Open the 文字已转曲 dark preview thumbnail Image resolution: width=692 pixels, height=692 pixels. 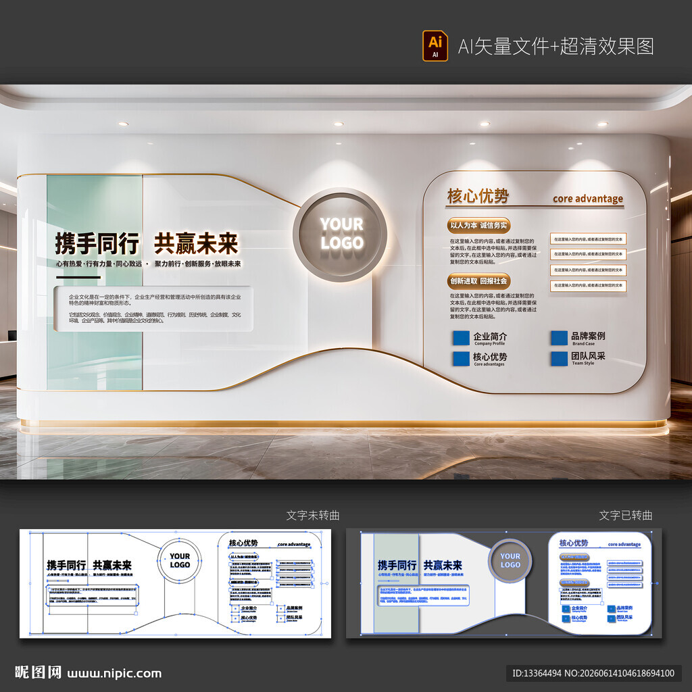pyautogui.click(x=503, y=583)
